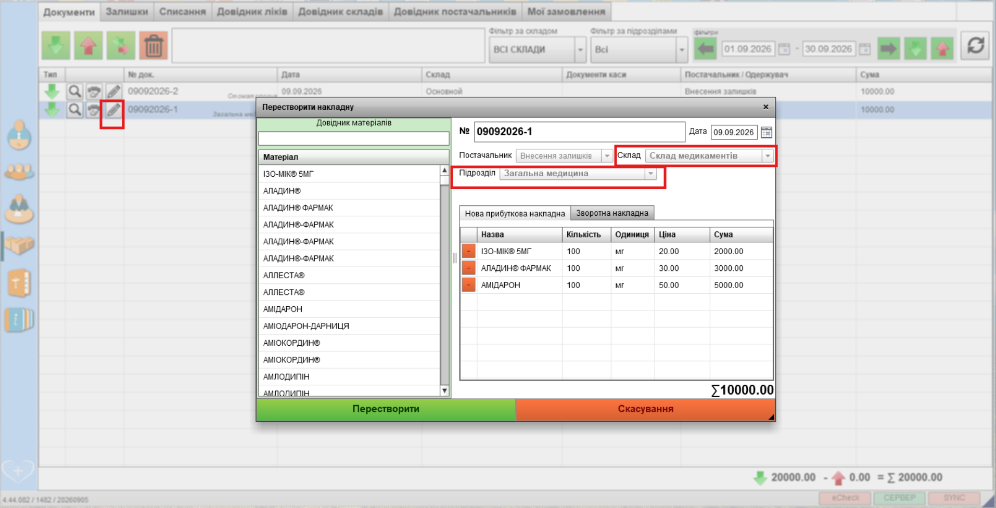Open the patients group icon in sidebar

click(19, 171)
